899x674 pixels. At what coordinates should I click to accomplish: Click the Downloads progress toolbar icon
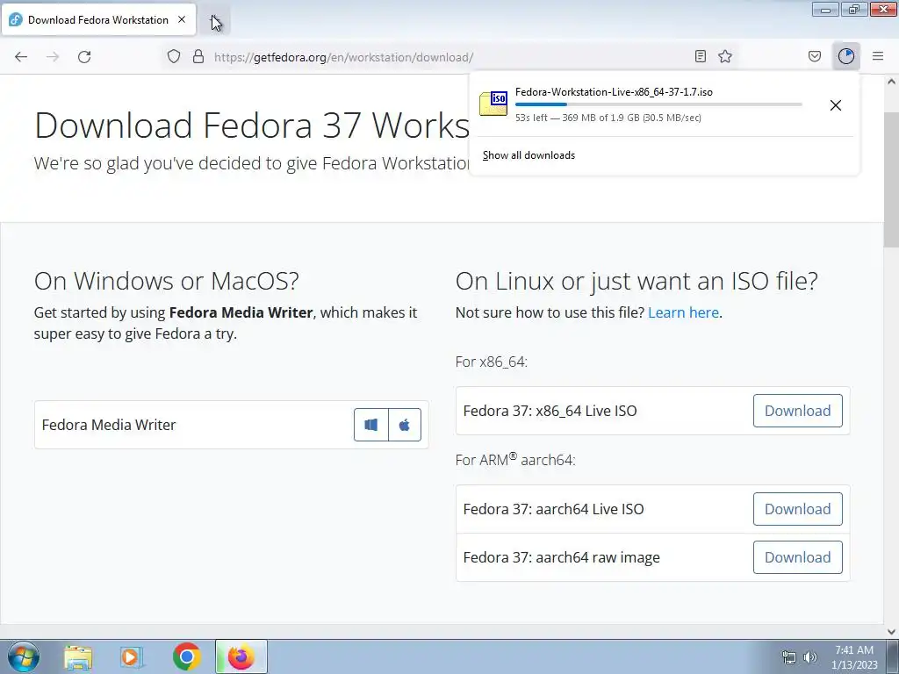[846, 56]
